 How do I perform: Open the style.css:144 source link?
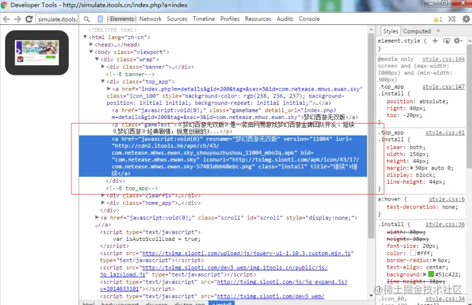(444, 59)
